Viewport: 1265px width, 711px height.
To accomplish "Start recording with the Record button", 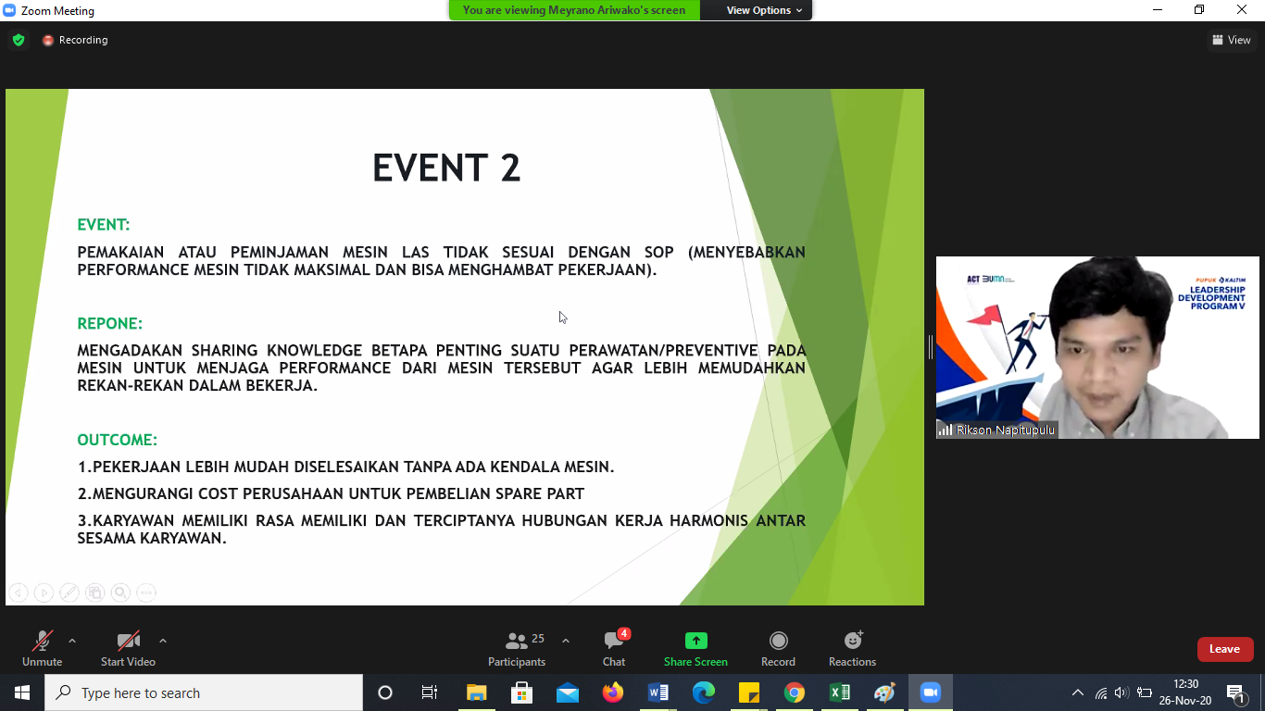I will click(x=778, y=648).
